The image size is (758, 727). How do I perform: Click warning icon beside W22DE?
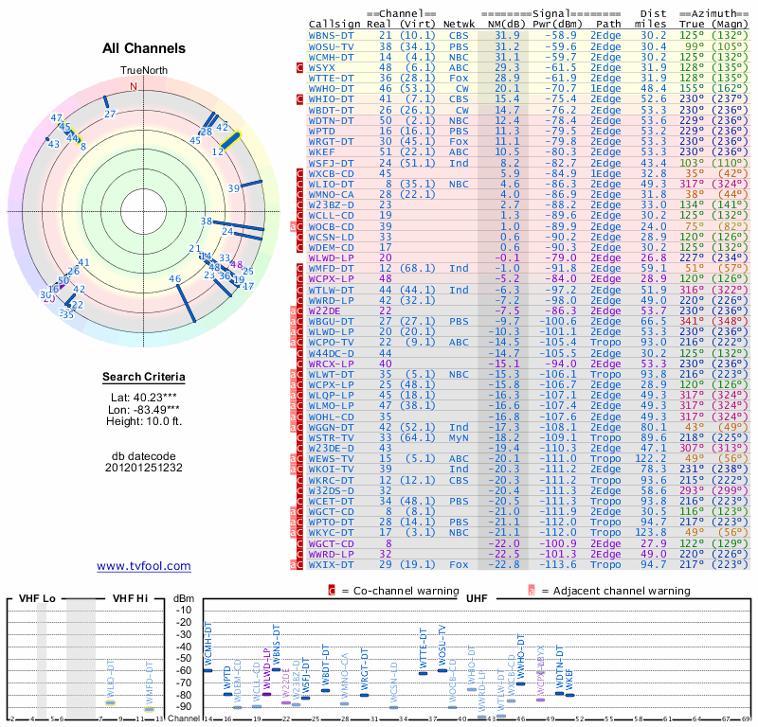pyautogui.click(x=297, y=311)
